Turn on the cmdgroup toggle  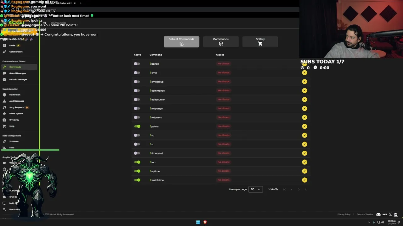tap(137, 82)
